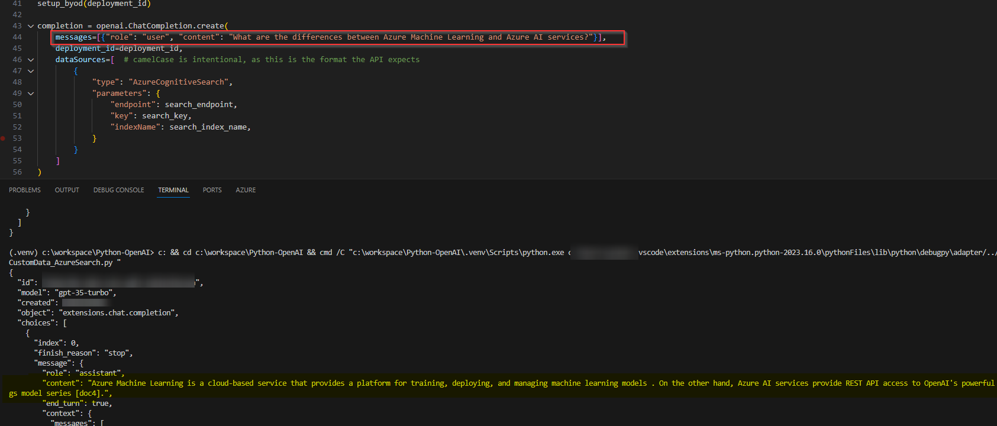Viewport: 997px width, 426px height.
Task: Click the "choices": [ line in terminal
Action: pos(42,323)
